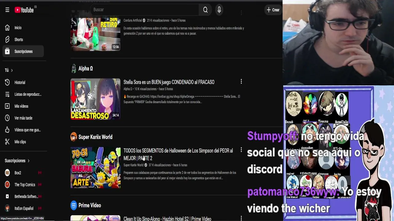The height and width of the screenshot is (221, 394).
Task: Click Super Kariix World name under video title
Action: click(x=133, y=165)
